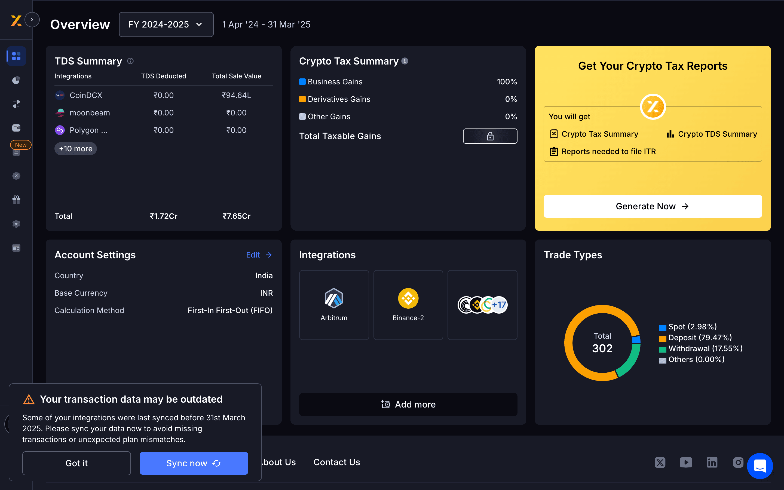The width and height of the screenshot is (784, 490).
Task: Open the settings gear sidebar icon
Action: [16, 224]
